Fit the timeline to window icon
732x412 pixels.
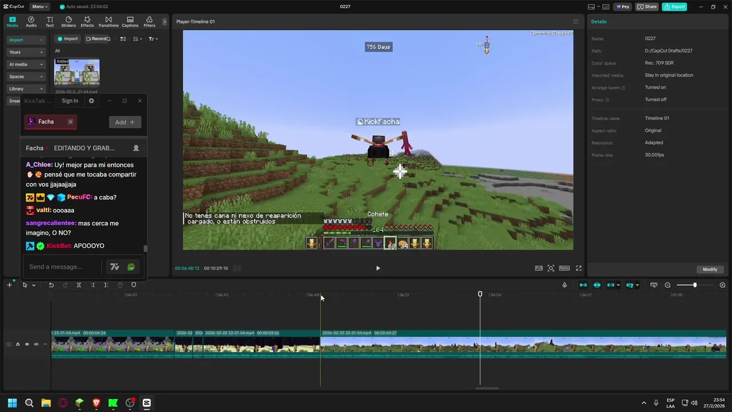(x=654, y=285)
